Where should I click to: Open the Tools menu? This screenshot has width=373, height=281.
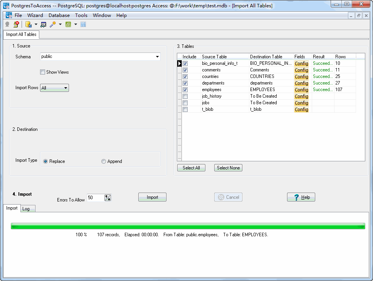point(81,15)
